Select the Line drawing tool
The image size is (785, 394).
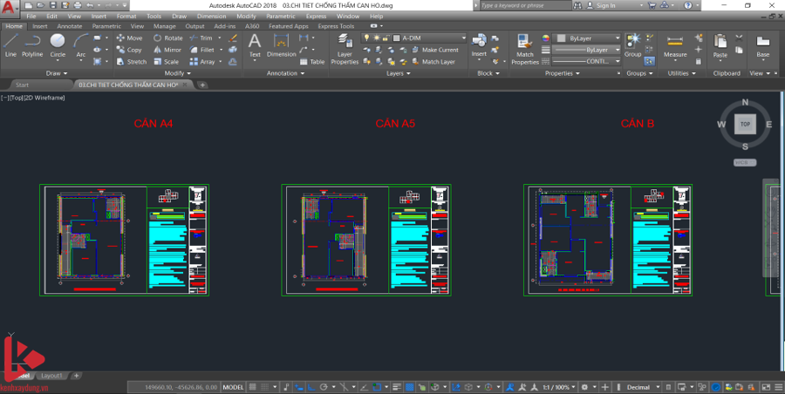coord(10,44)
